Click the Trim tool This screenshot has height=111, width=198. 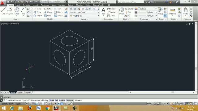(58, 9)
